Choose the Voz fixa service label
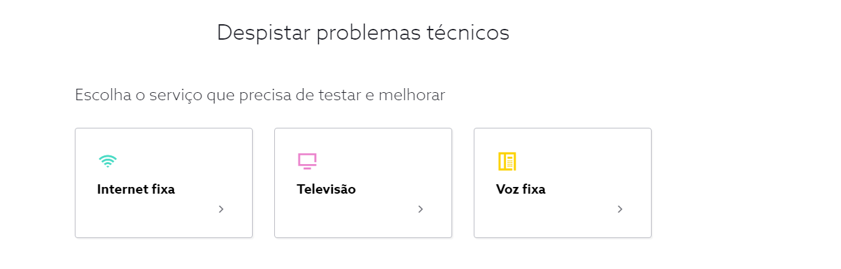 pyautogui.click(x=521, y=190)
